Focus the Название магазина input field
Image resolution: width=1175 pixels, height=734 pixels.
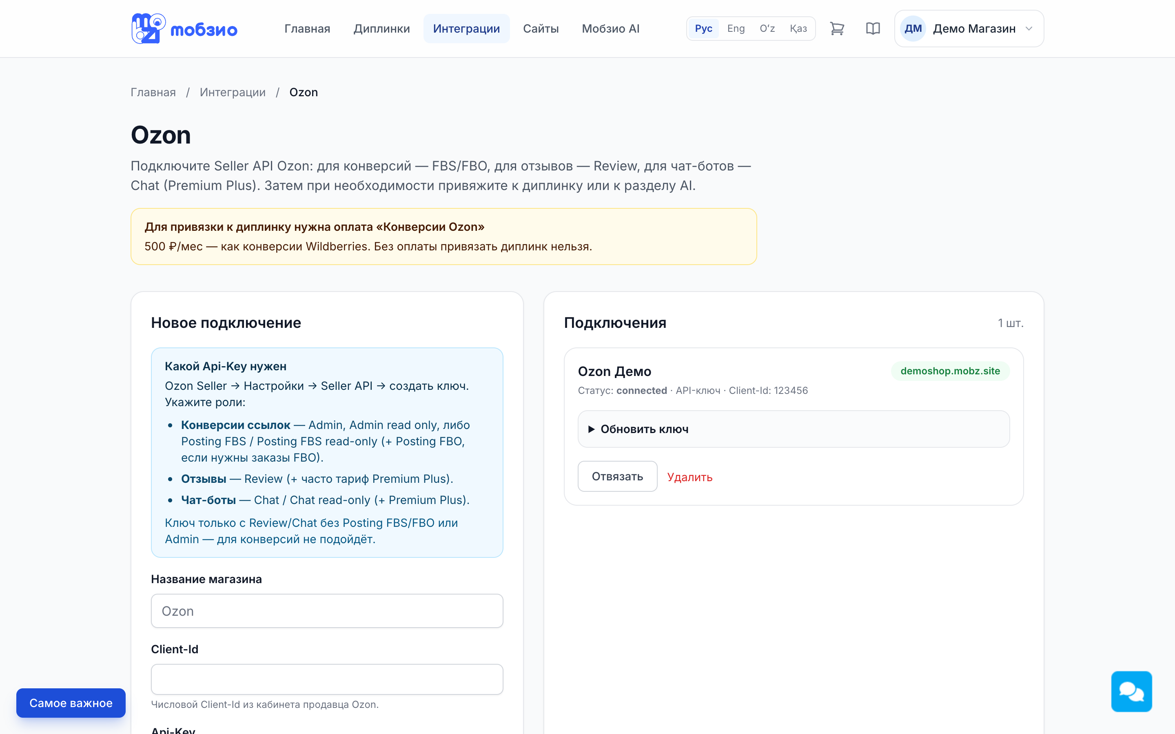click(327, 611)
